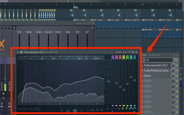Image resolution: width=184 pixels, height=115 pixels.
Task: Change the orange band 3 filter type icon
Action: pyautogui.click(x=120, y=57)
